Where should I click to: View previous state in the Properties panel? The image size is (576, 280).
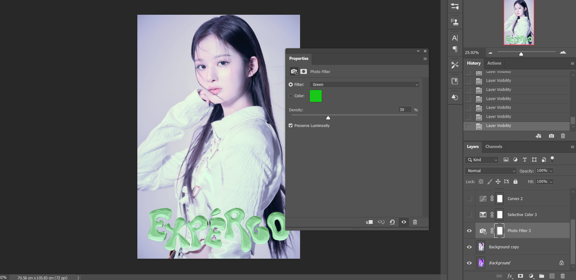point(381,222)
